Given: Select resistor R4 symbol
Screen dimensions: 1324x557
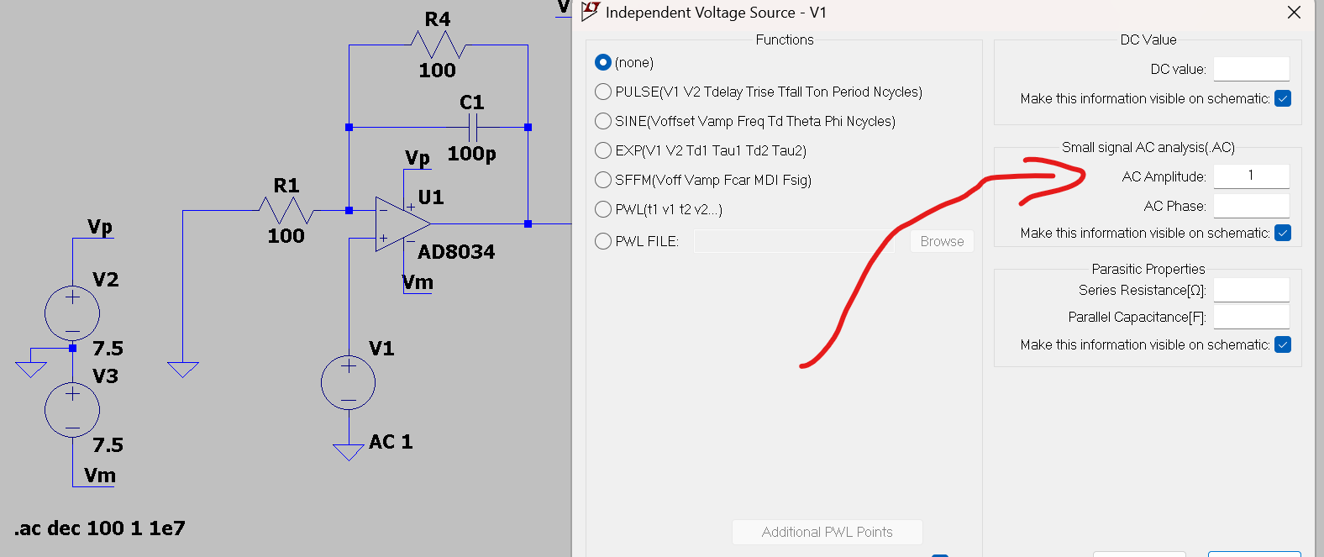Looking at the screenshot, I should coord(438,45).
